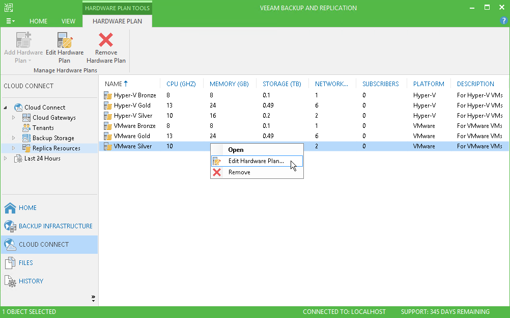Click the Cloud Gateways icon in tree
The height and width of the screenshot is (318, 510).
pos(26,118)
